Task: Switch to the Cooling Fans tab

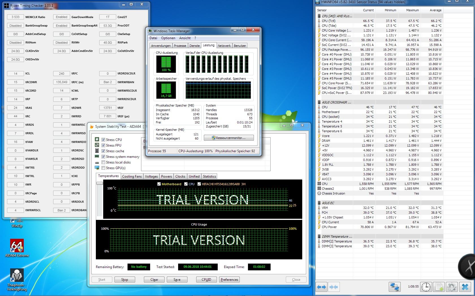Action: pos(132,176)
